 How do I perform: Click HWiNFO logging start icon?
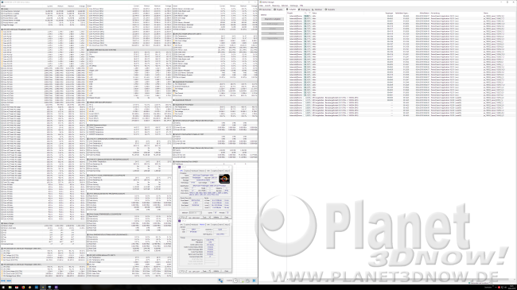pyautogui.click(x=242, y=280)
